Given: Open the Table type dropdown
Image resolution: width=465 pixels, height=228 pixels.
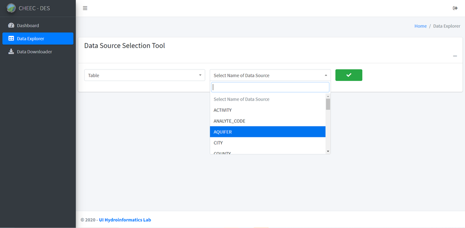Looking at the screenshot, I should point(144,75).
